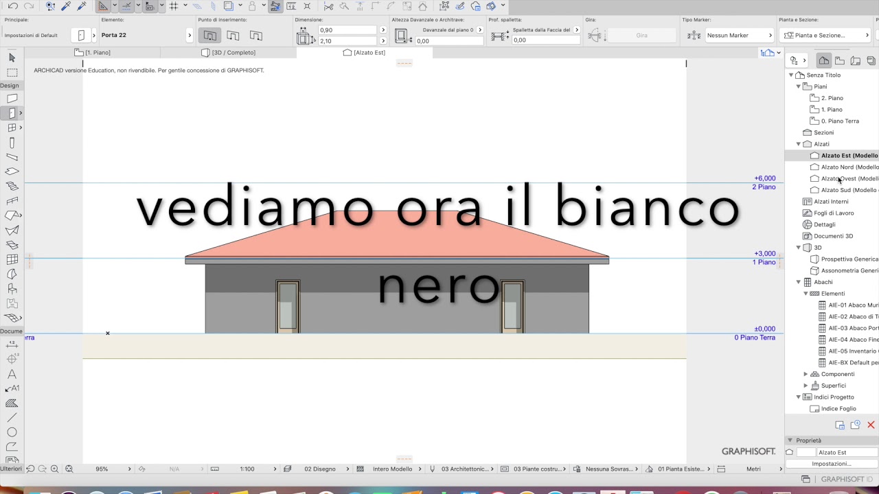The image size is (879, 494).
Task: Select the Object chair tool
Action: pos(12,289)
